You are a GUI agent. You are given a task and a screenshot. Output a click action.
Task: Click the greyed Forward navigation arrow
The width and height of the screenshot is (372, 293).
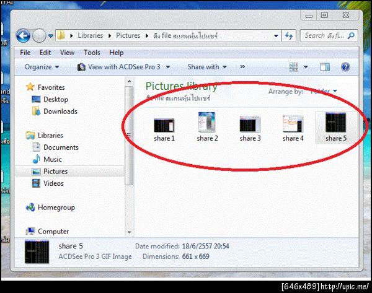coord(40,36)
